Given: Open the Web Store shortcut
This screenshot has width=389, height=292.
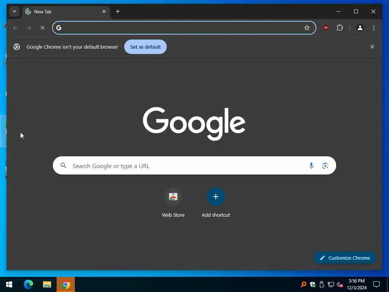Looking at the screenshot, I should point(173,203).
